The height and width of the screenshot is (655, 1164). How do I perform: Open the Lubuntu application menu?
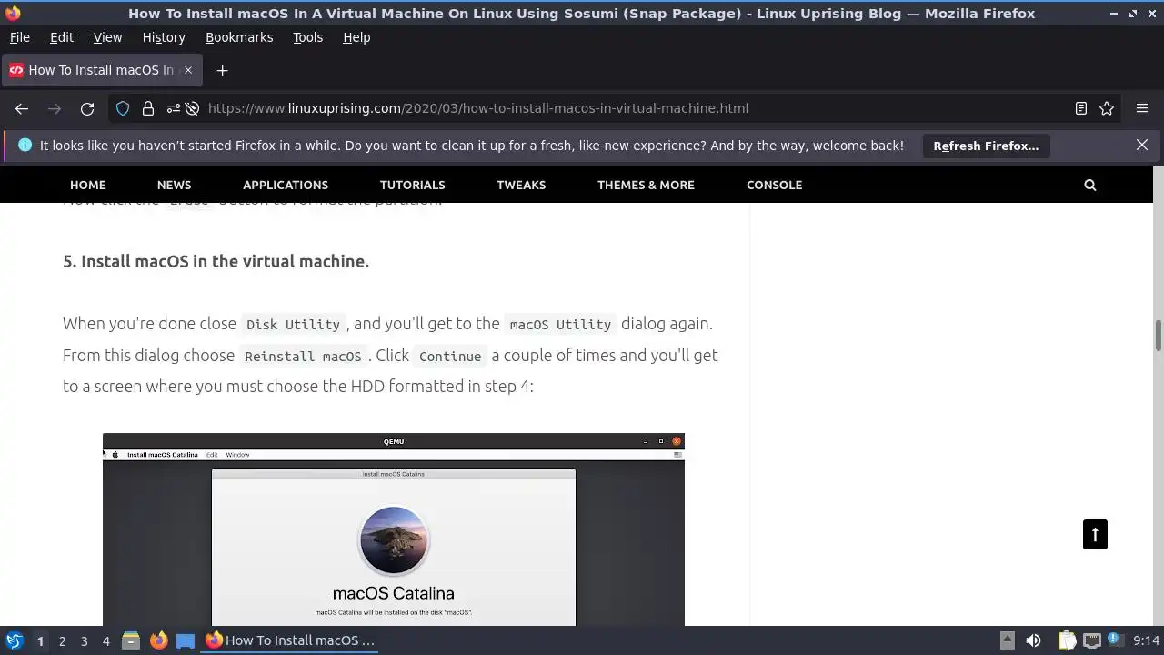tap(15, 640)
